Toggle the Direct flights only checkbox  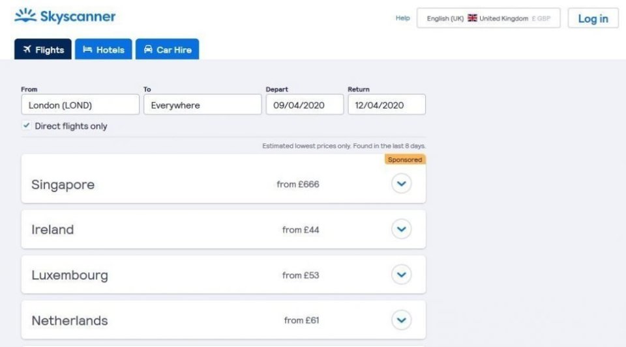click(26, 126)
